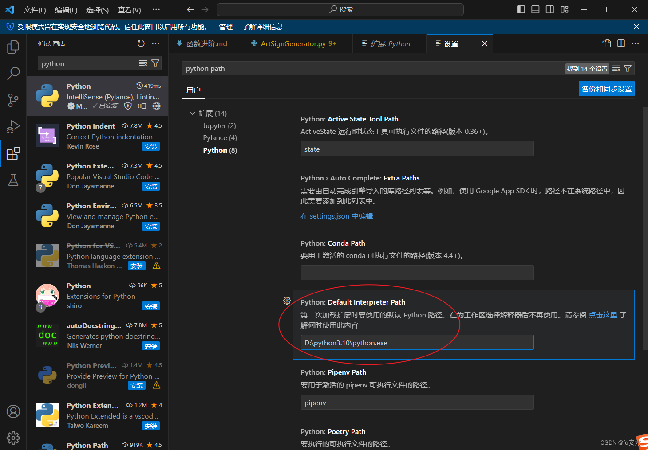This screenshot has width=648, height=450.
Task: Switch to ArtSignGenerator.py tab
Action: (x=298, y=43)
